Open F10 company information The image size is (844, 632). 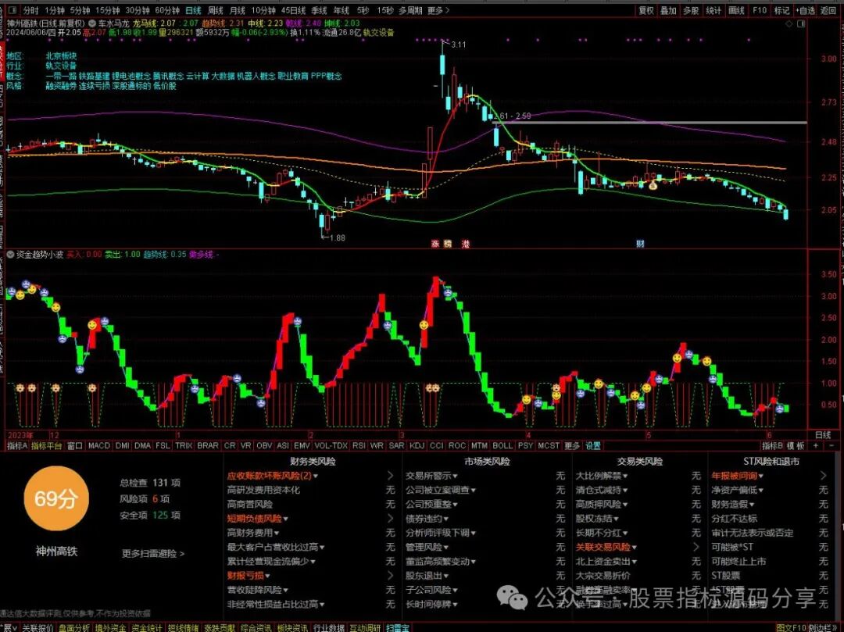click(x=760, y=10)
